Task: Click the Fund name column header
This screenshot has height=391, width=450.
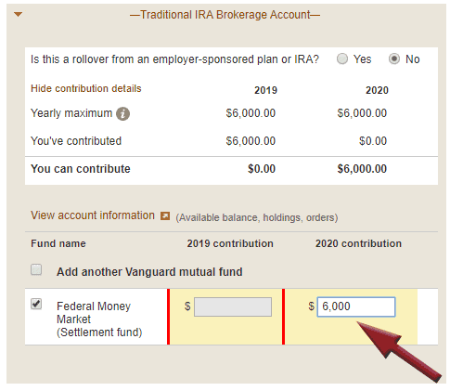Action: (58, 243)
